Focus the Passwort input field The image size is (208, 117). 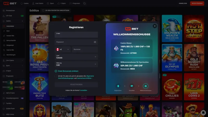pyautogui.click(x=76, y=42)
